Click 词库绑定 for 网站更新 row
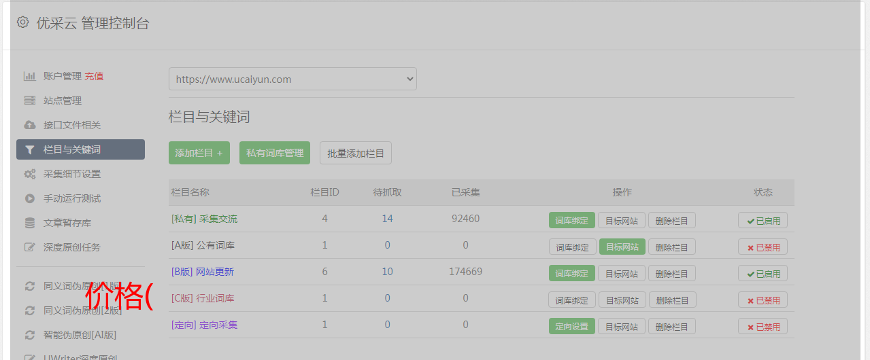This screenshot has width=870, height=360. [x=572, y=273]
